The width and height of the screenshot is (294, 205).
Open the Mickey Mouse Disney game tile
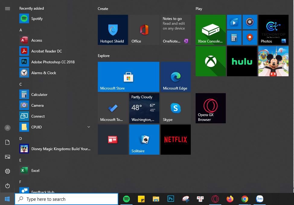273,61
